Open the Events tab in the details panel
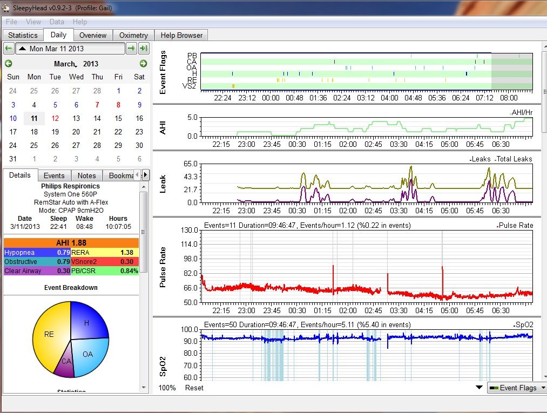The image size is (547, 413). click(54, 175)
